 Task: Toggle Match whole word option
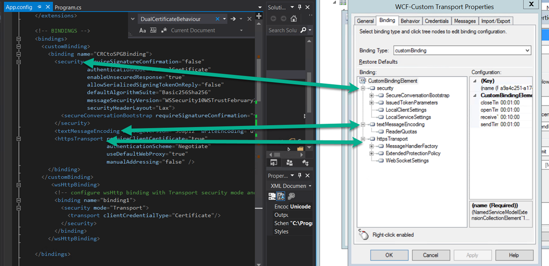(x=153, y=30)
